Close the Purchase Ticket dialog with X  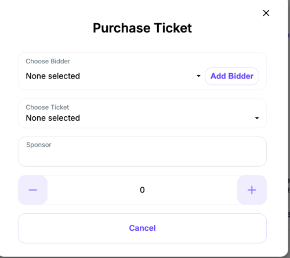(266, 13)
